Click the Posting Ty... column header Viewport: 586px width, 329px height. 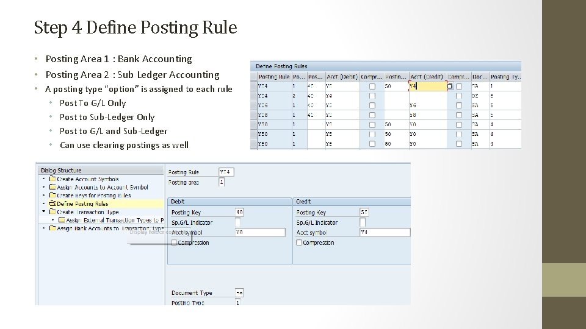[505, 77]
